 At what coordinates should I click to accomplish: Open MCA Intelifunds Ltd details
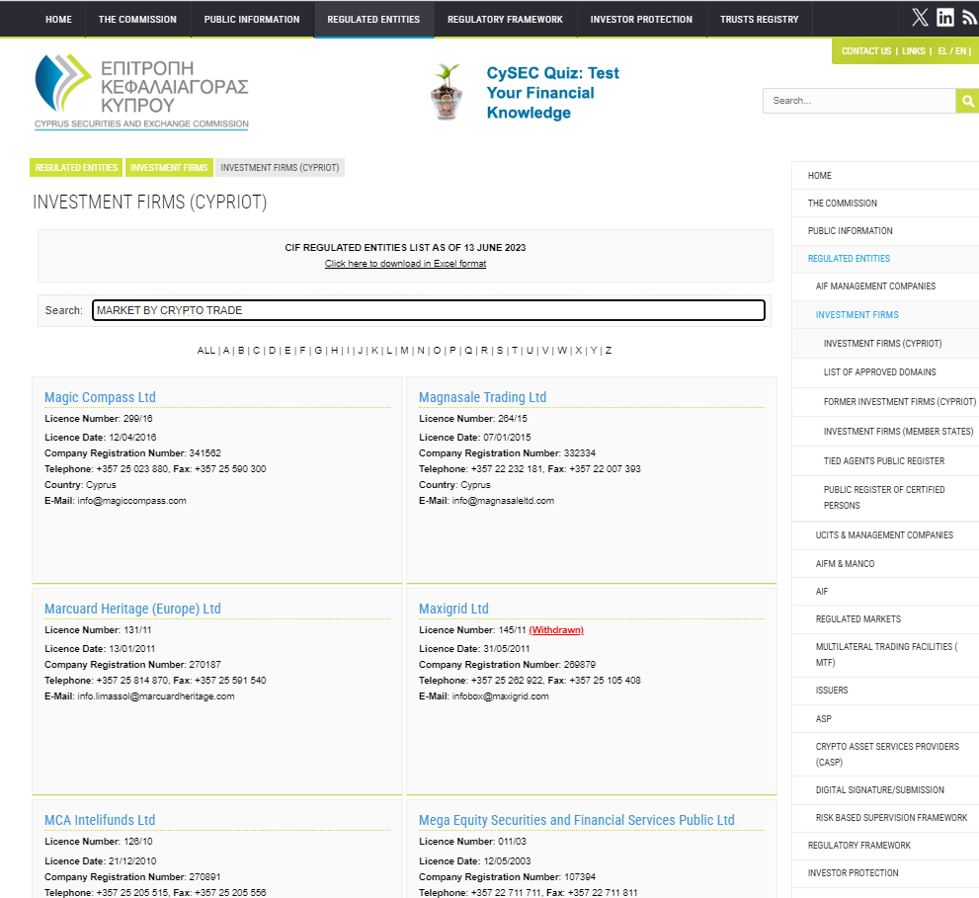[x=99, y=820]
